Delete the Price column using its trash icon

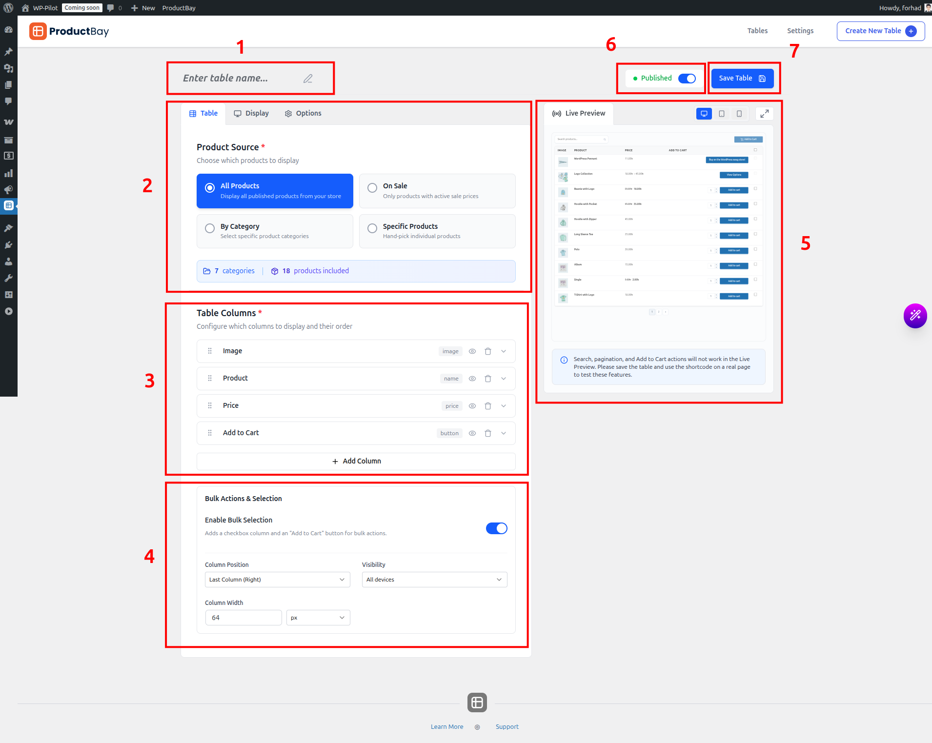[x=488, y=405]
